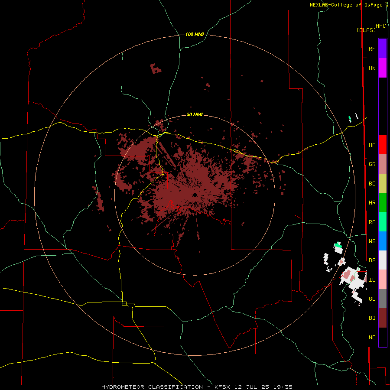This screenshot has width=390, height=390.
Task: Click the [CLAS] units label
Action: click(366, 30)
